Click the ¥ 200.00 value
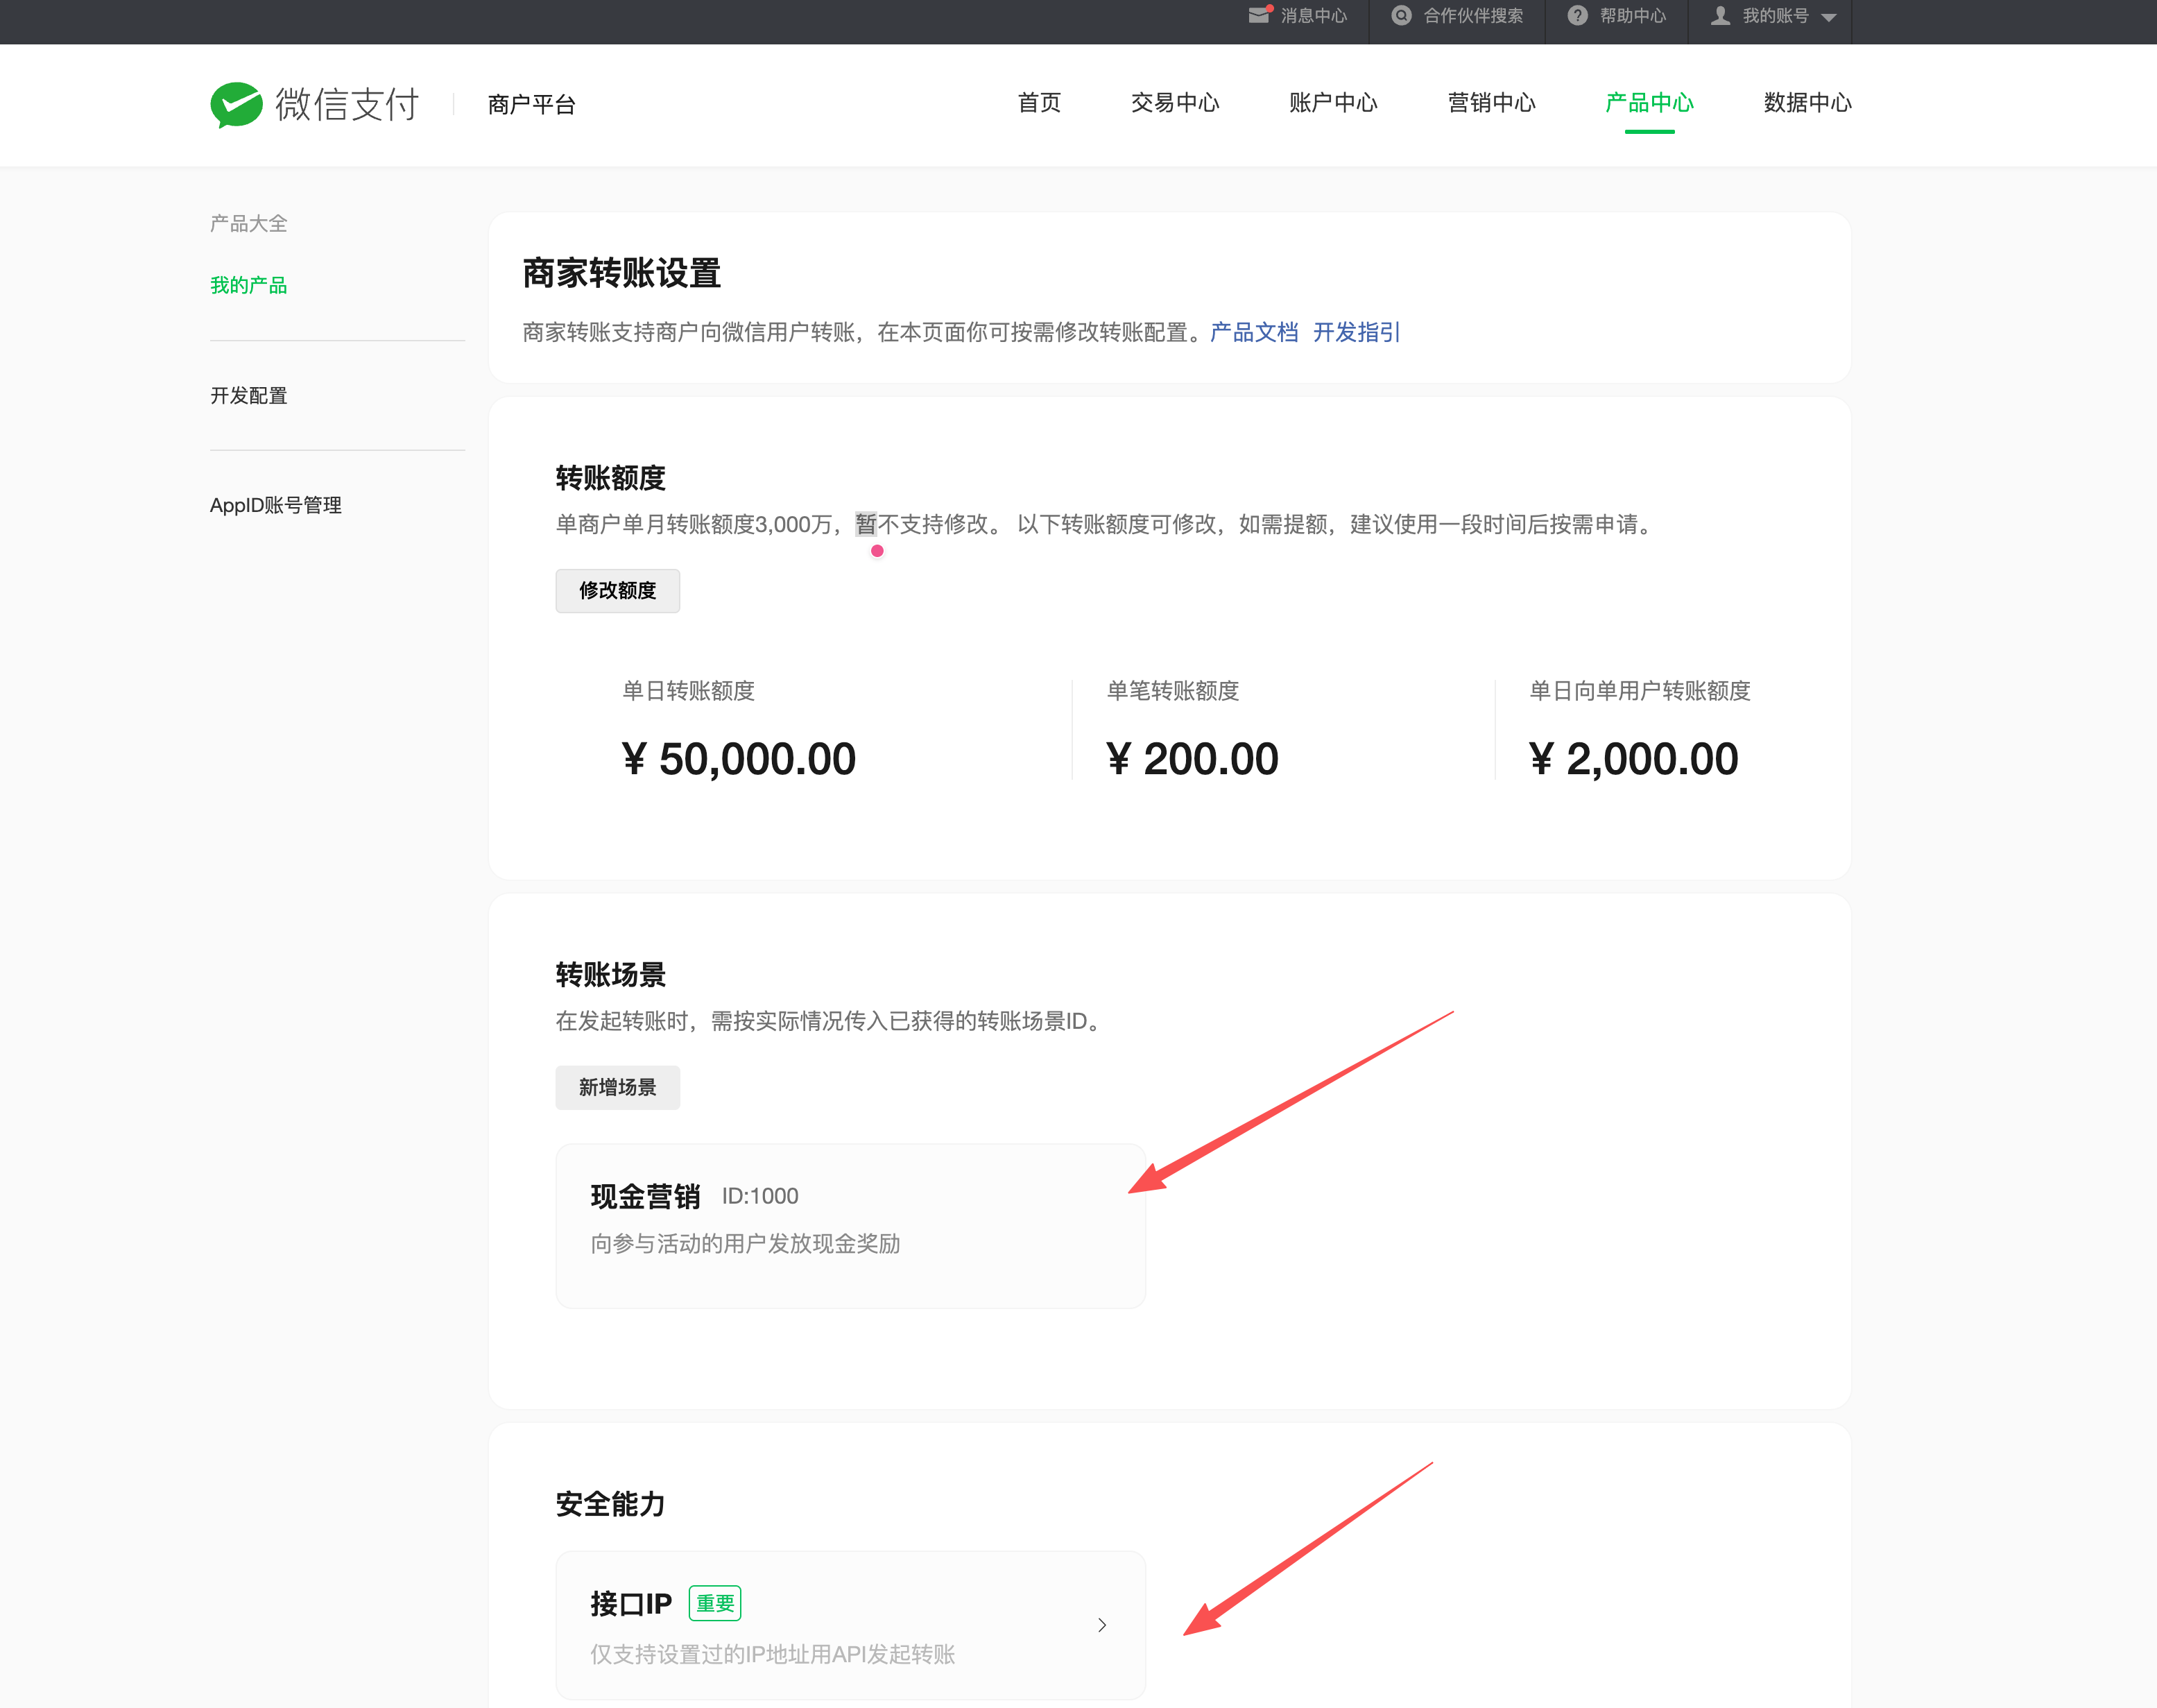Screen dimensions: 2157x1708 1192,759
